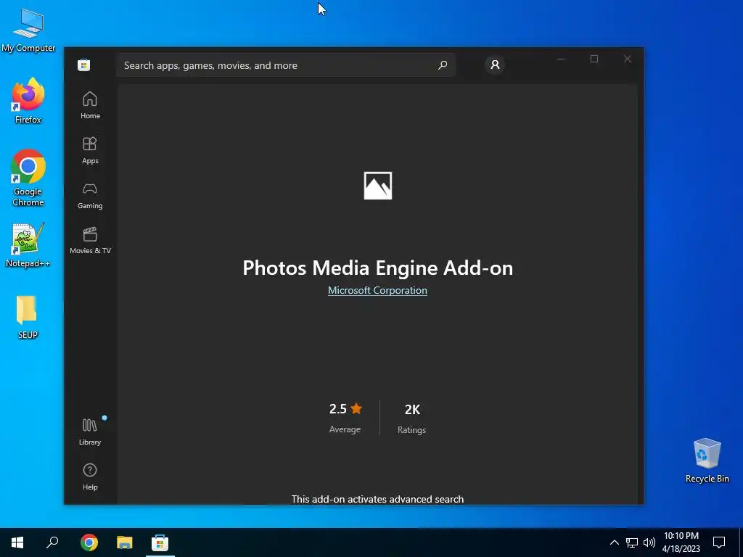Launch Chrome from the taskbar
Screen dimensions: 743x557
coord(89,542)
